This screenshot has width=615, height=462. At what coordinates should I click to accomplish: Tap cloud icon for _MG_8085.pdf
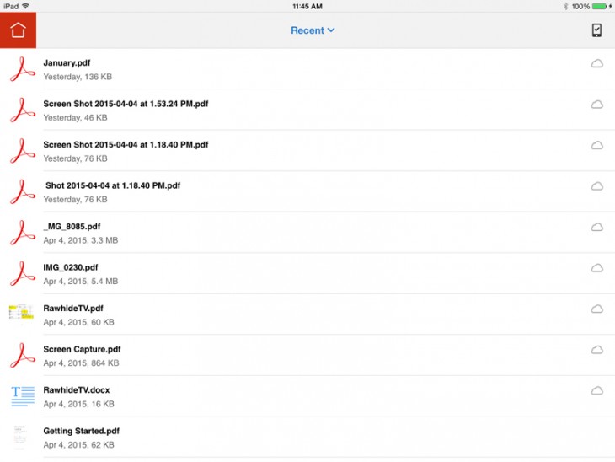coord(596,228)
